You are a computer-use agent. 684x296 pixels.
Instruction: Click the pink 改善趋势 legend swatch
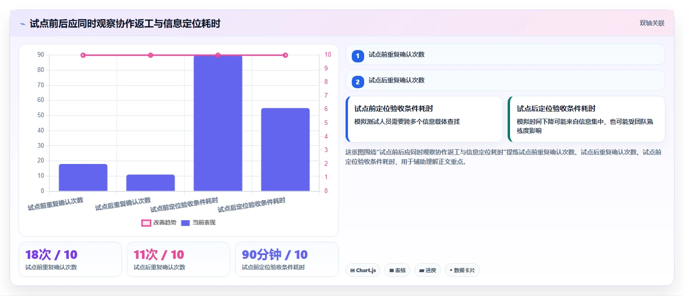pos(146,223)
